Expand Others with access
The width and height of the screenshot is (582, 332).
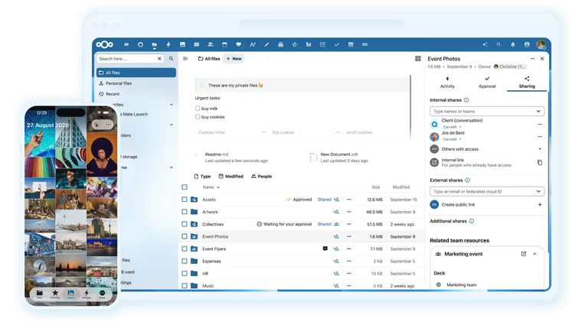(540, 149)
